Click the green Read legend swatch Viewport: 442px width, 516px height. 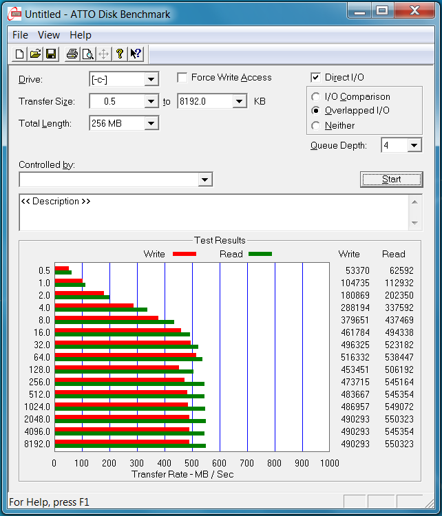point(260,254)
